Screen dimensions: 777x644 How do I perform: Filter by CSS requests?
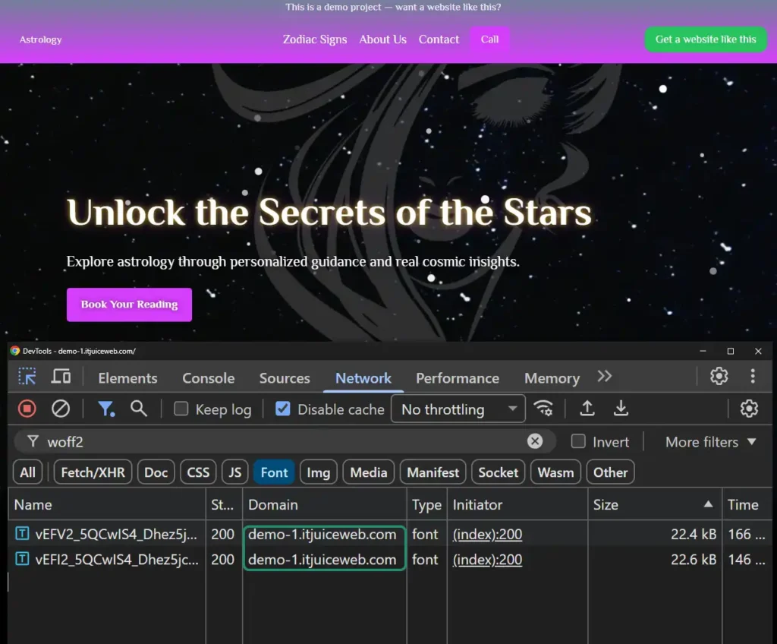(x=198, y=472)
